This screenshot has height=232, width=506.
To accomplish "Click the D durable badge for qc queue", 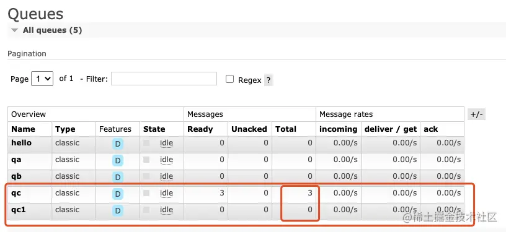I will 117,194.
